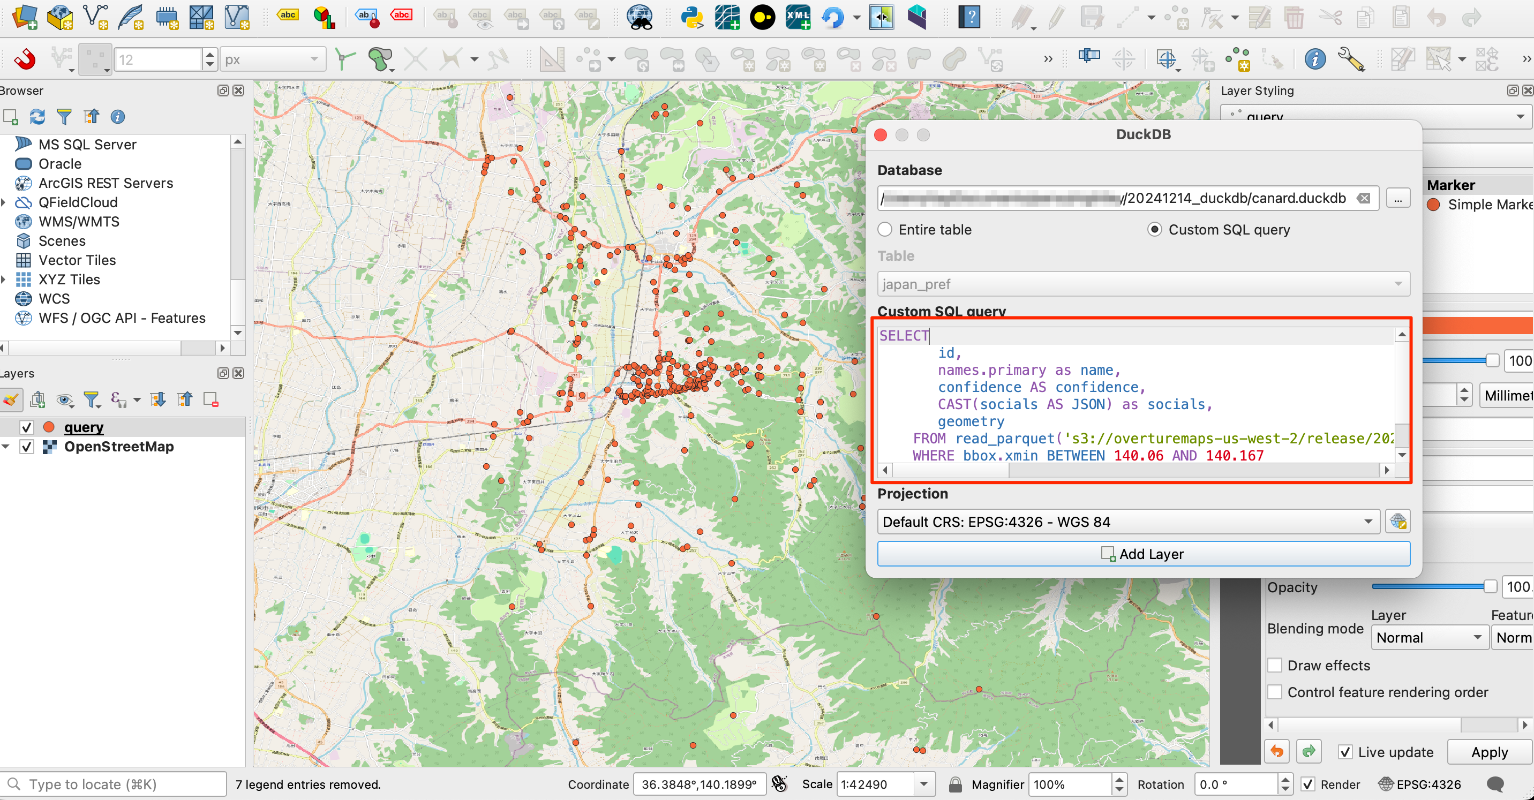This screenshot has height=800, width=1534.
Task: Open the CRS selector icon beside Projection
Action: pyautogui.click(x=1397, y=522)
